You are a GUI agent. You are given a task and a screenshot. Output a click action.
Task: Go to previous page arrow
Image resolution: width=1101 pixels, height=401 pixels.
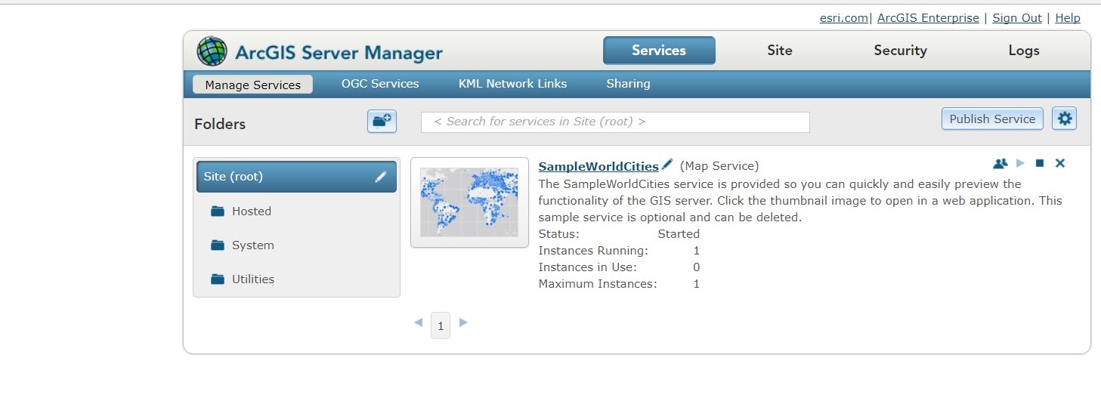[418, 322]
